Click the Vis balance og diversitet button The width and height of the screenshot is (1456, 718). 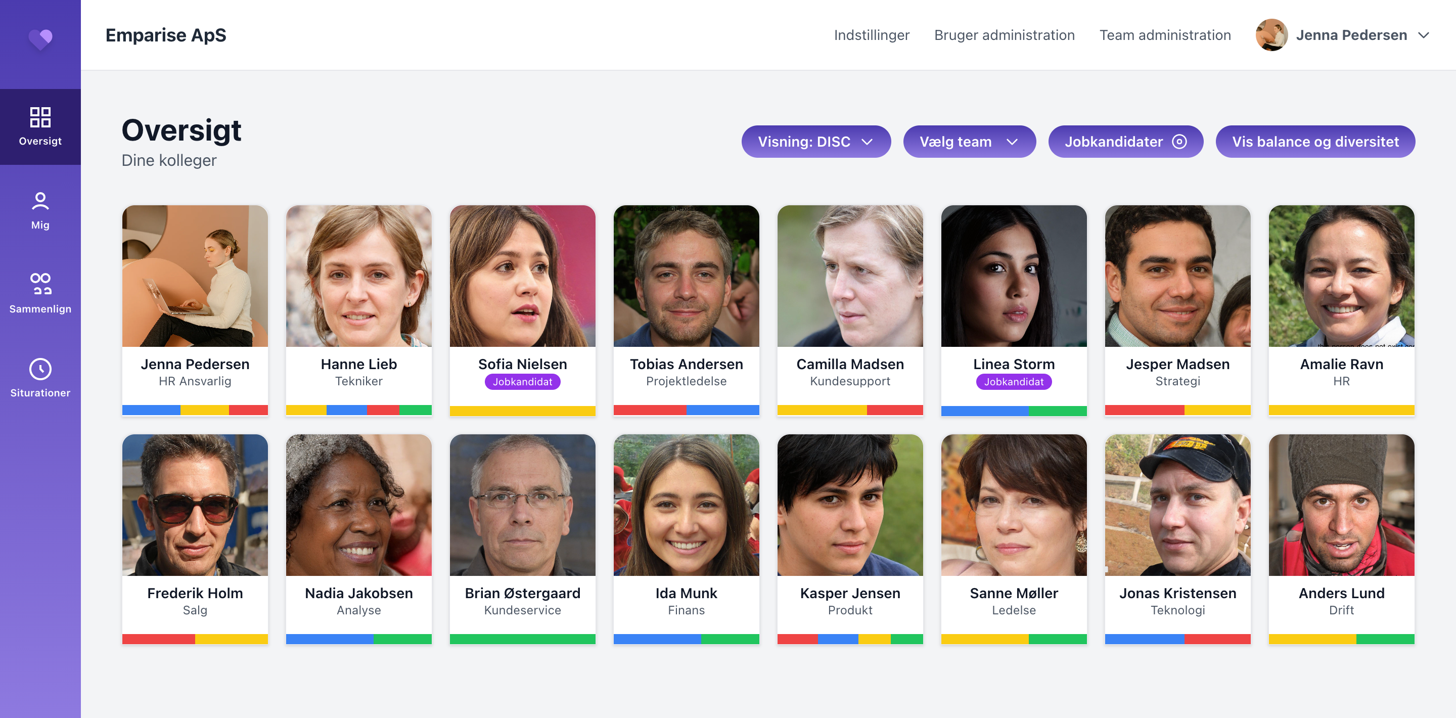pyautogui.click(x=1315, y=142)
